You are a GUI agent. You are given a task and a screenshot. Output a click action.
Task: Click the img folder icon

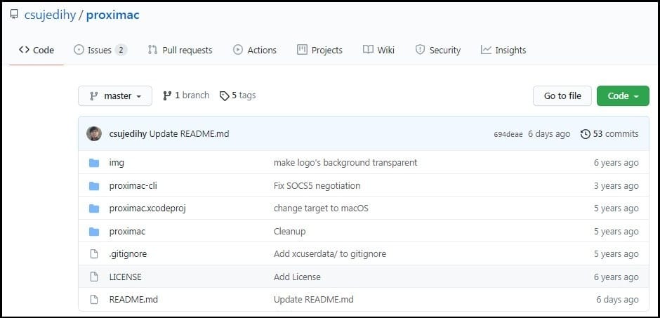[94, 163]
